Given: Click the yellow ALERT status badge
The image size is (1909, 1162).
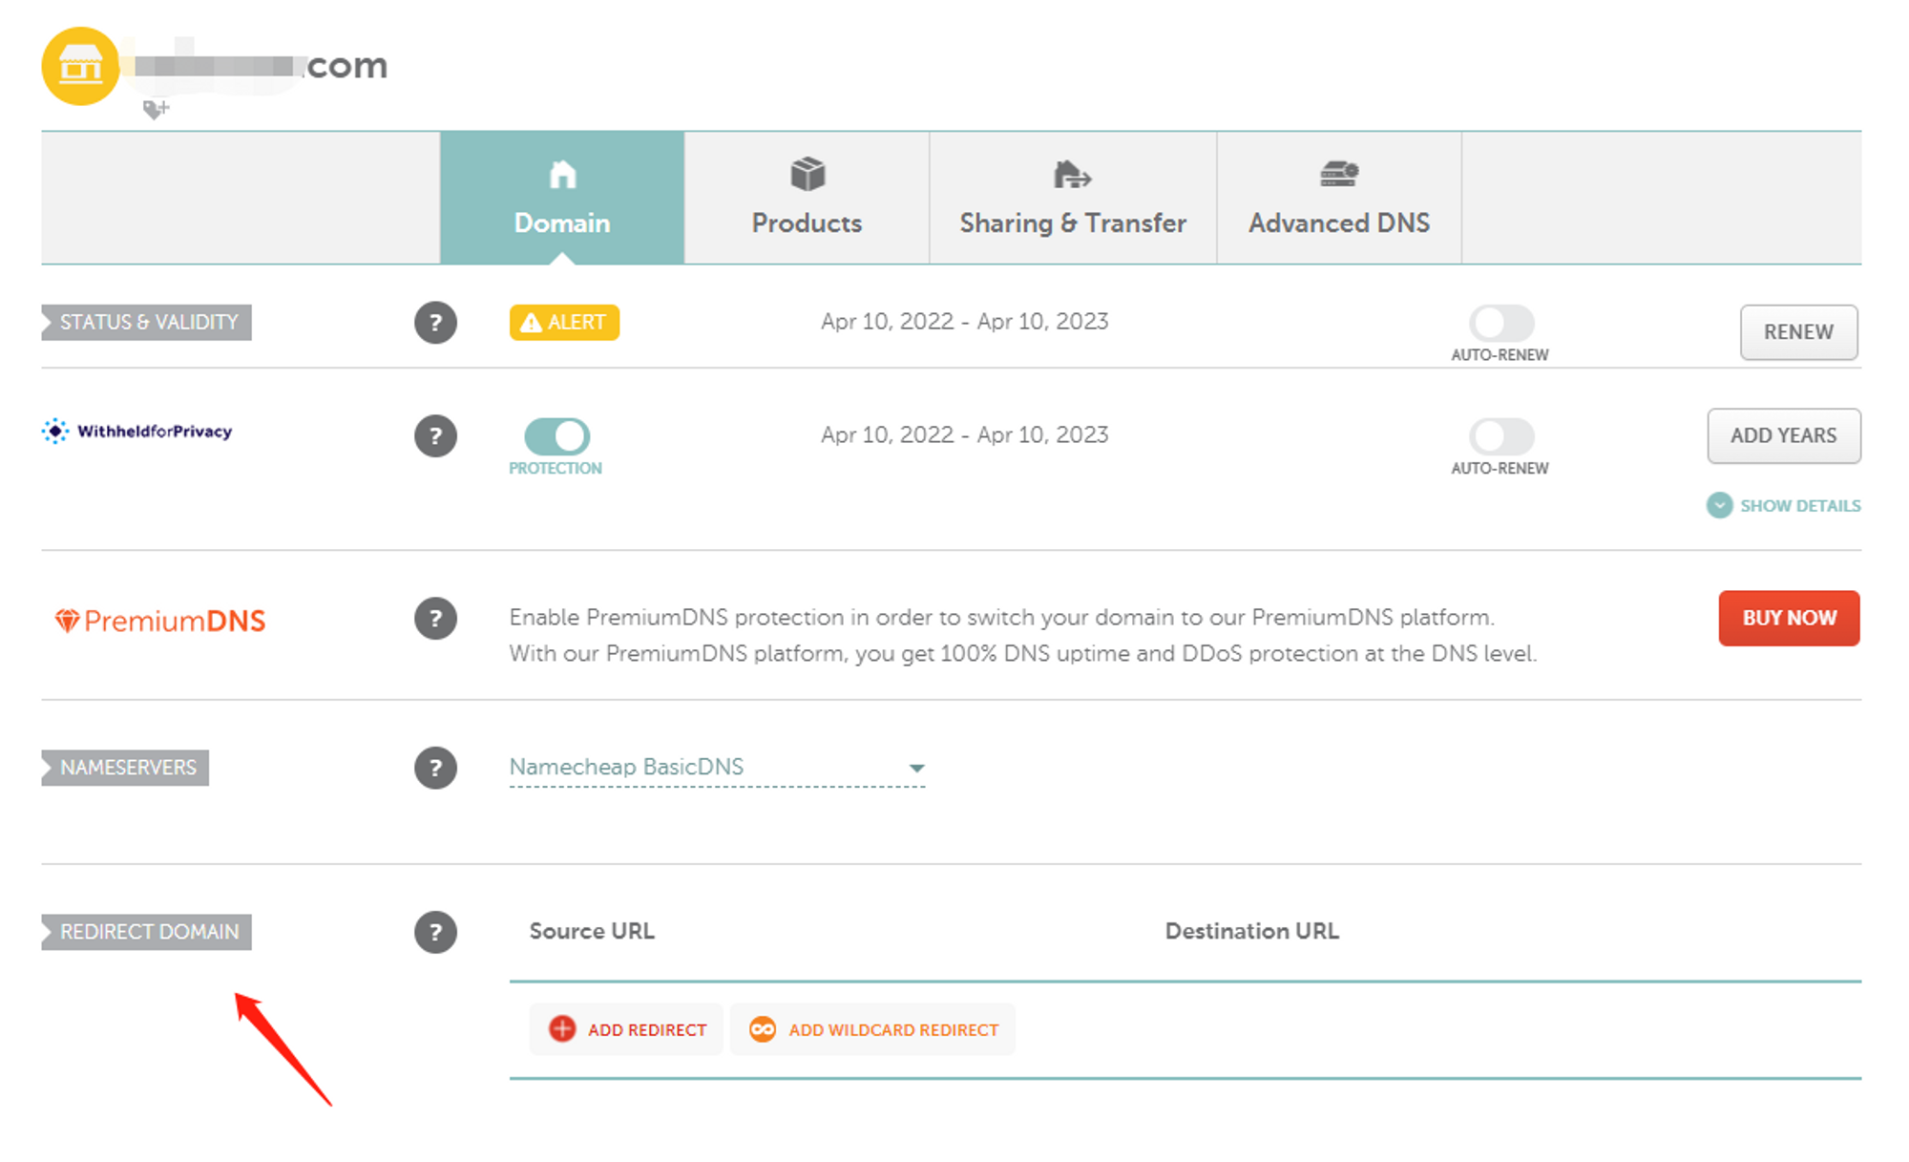Looking at the screenshot, I should click(564, 323).
